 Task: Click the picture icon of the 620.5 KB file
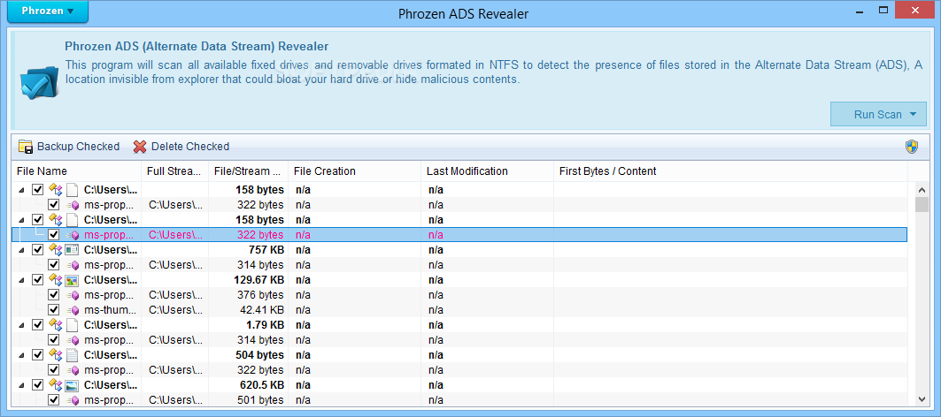pyautogui.click(x=72, y=384)
